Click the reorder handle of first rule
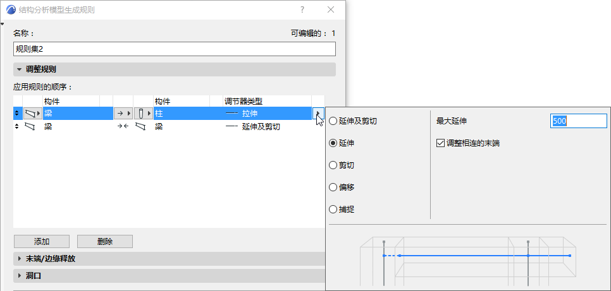611x291 pixels. click(16, 114)
